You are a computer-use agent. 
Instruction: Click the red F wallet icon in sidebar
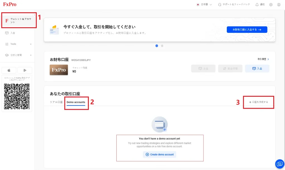[7, 21]
